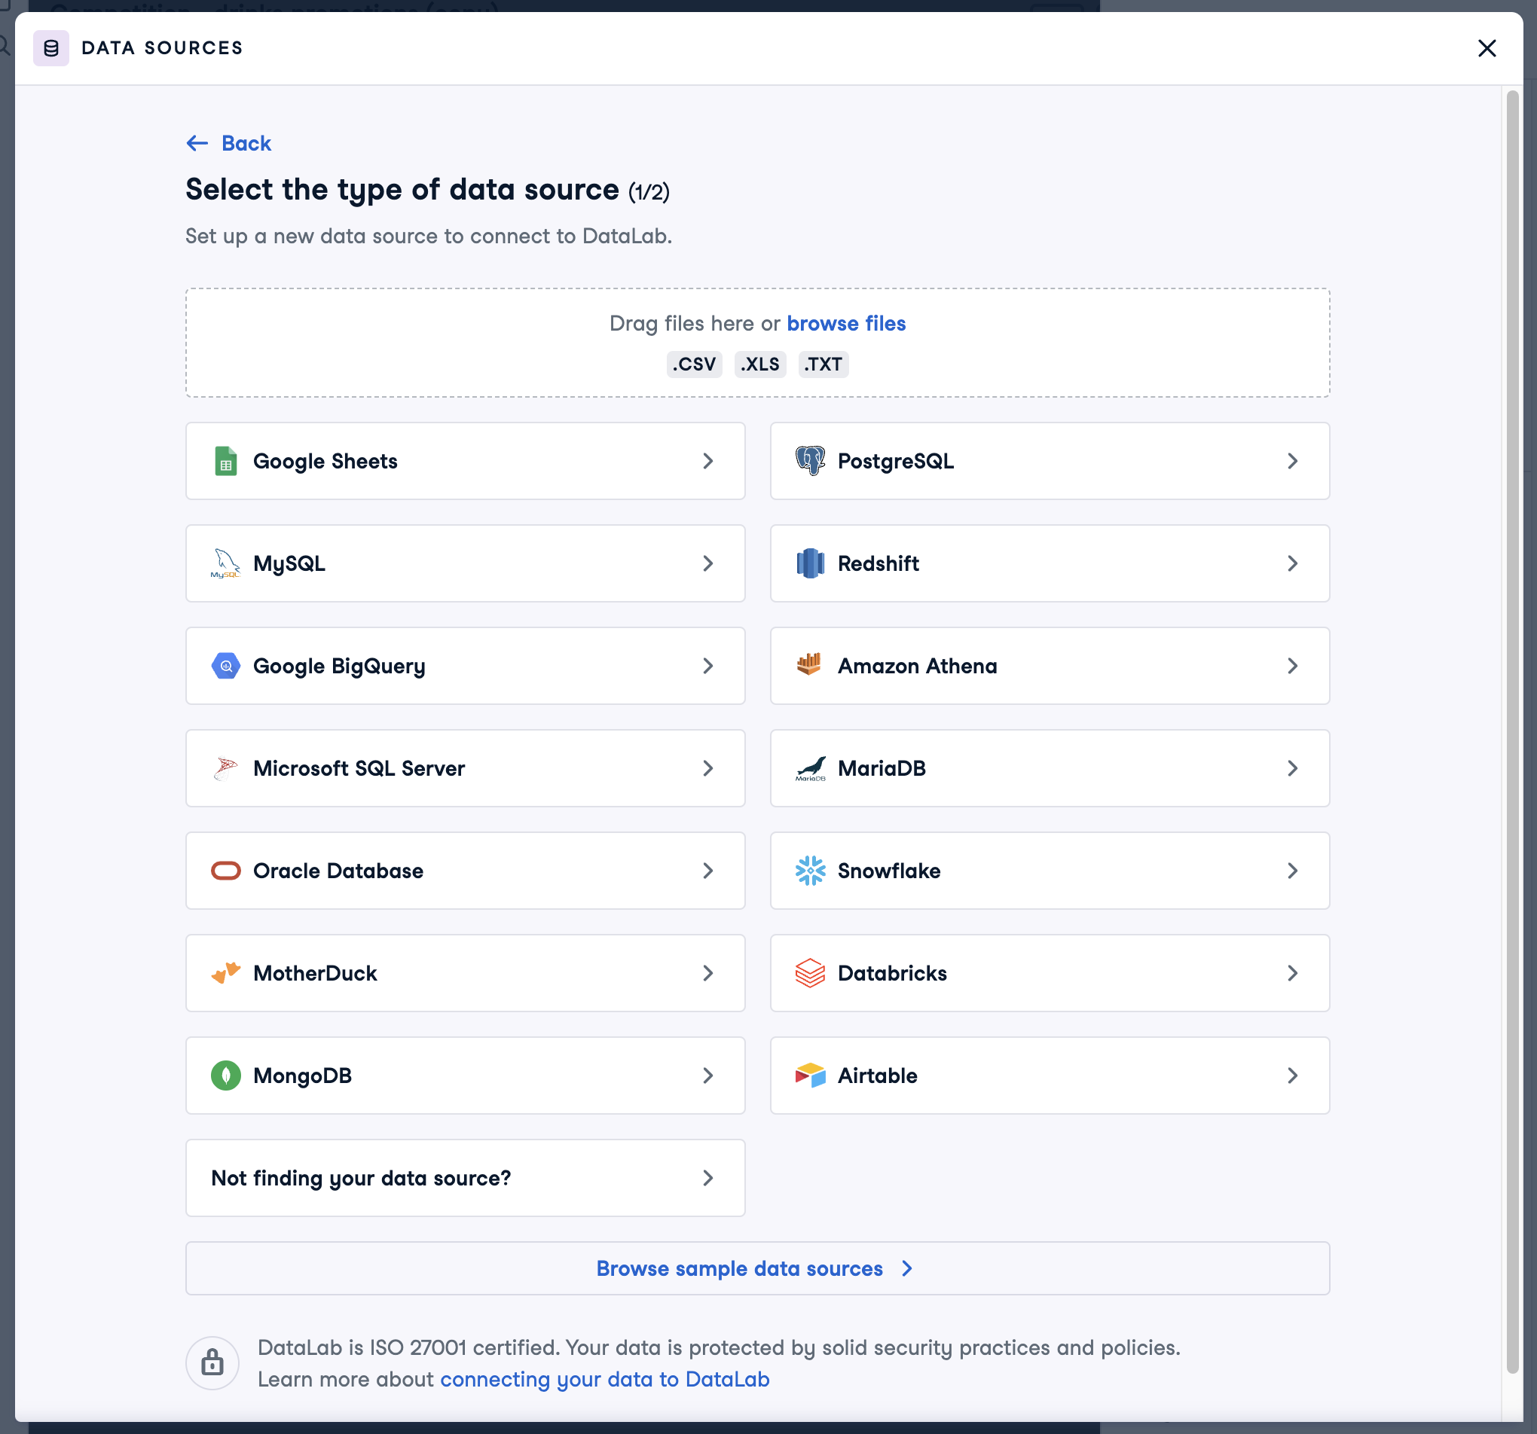Choose the Microsoft SQL Server label
The width and height of the screenshot is (1537, 1434).
coord(359,768)
